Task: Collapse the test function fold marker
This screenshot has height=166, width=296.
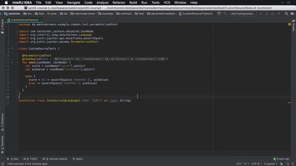Action: (17, 62)
